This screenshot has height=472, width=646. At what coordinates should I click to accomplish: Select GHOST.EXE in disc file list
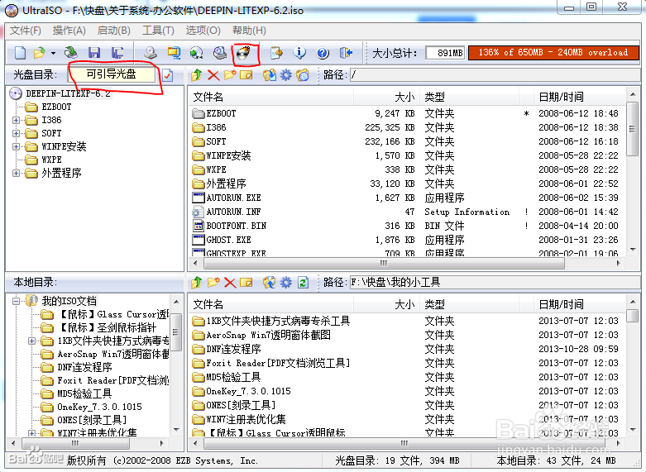pos(228,240)
